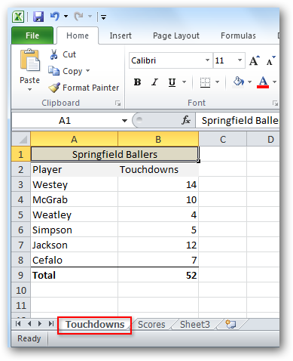This screenshot has height=361, width=293.
Task: Apply red font color
Action: 263,82
